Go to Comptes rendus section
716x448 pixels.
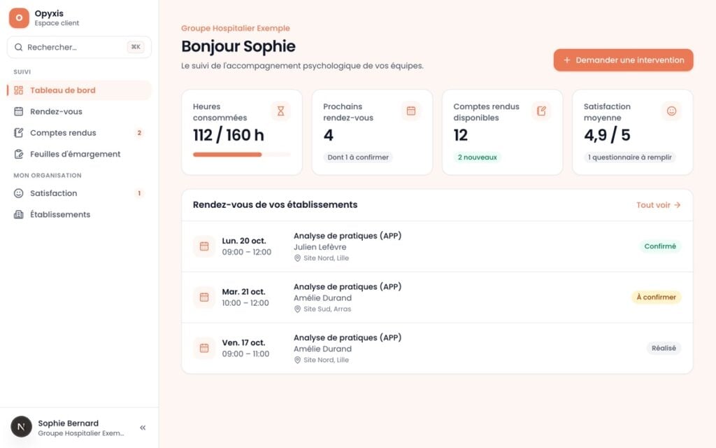coord(80,132)
